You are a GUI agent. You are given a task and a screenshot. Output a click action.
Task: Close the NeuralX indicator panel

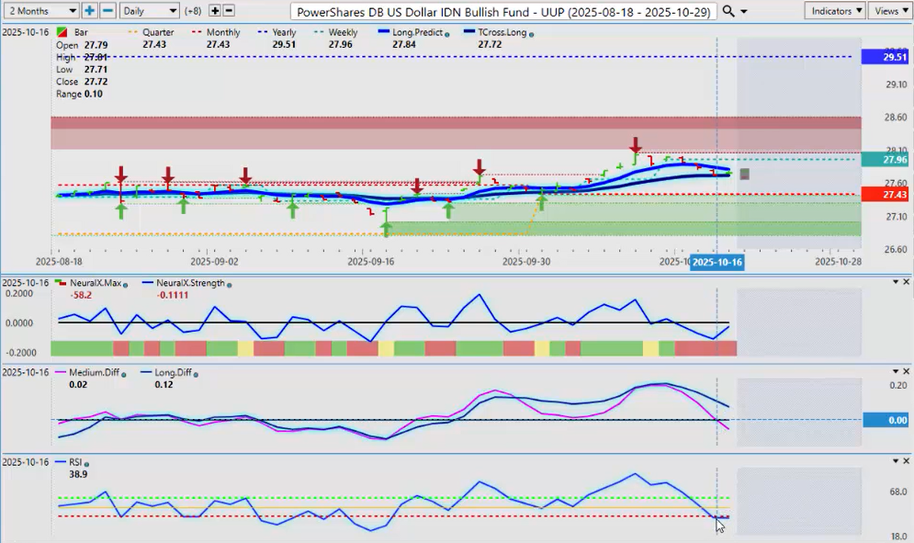coord(906,282)
